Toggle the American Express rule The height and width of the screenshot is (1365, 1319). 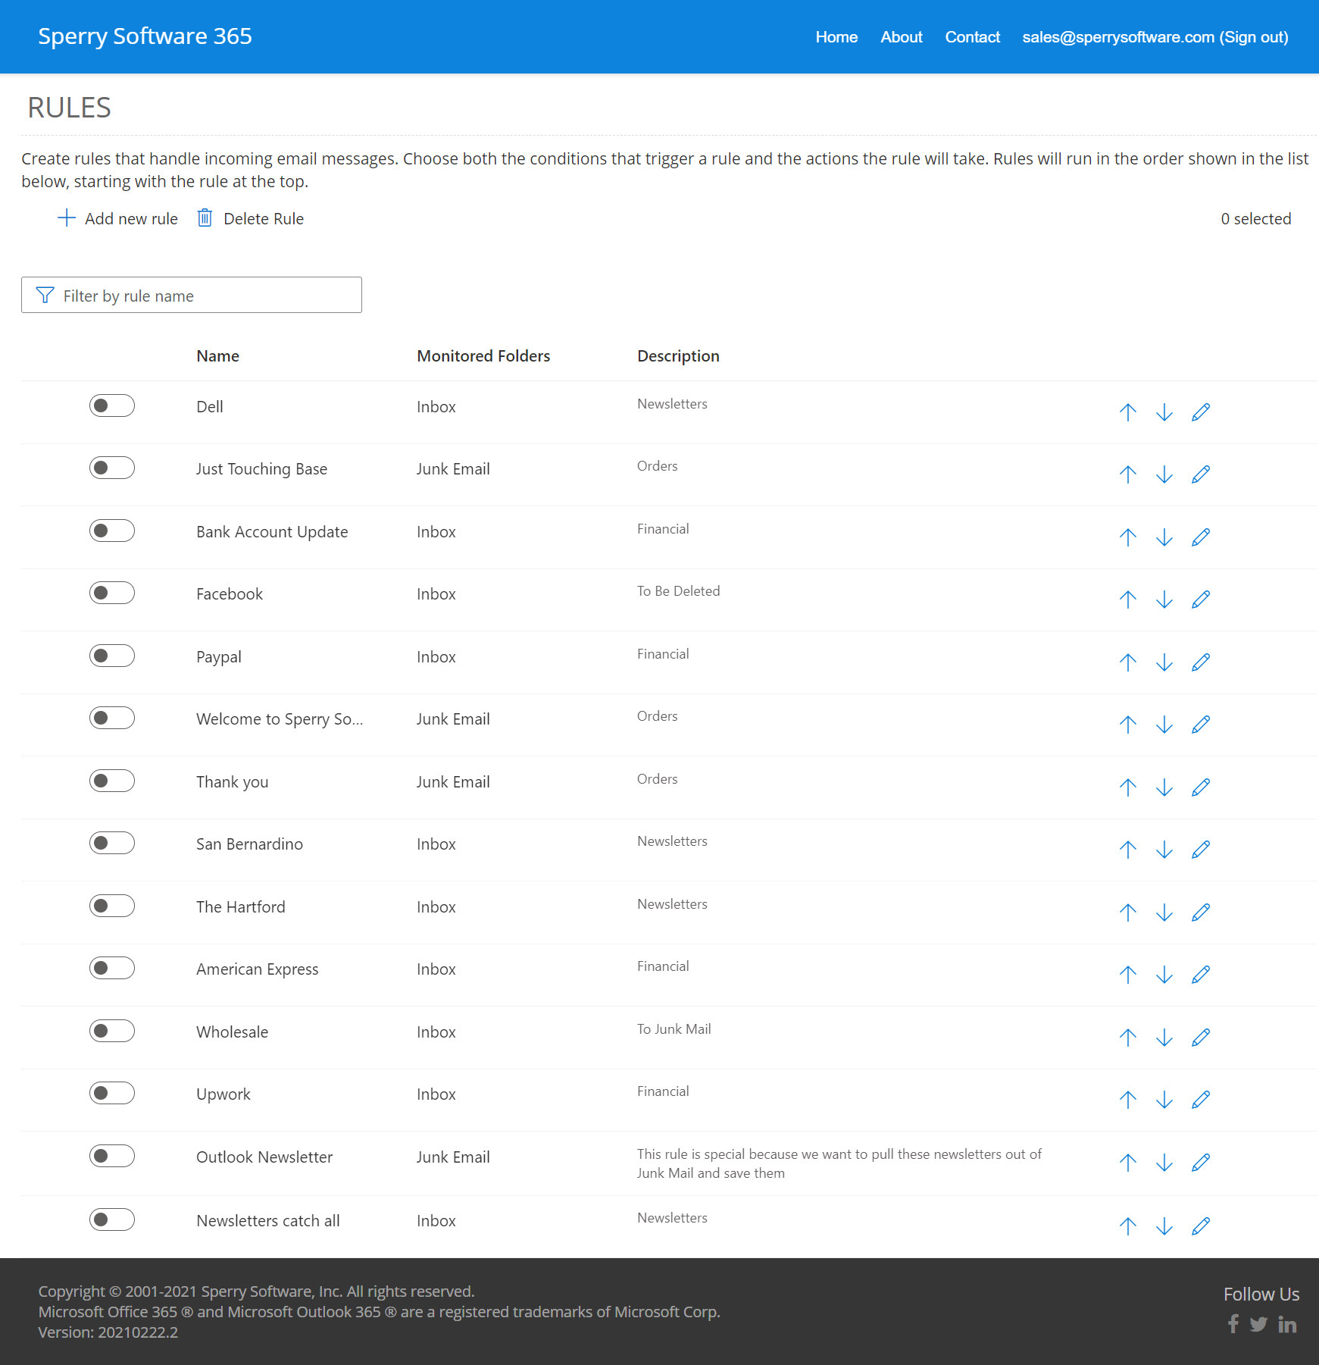[112, 968]
